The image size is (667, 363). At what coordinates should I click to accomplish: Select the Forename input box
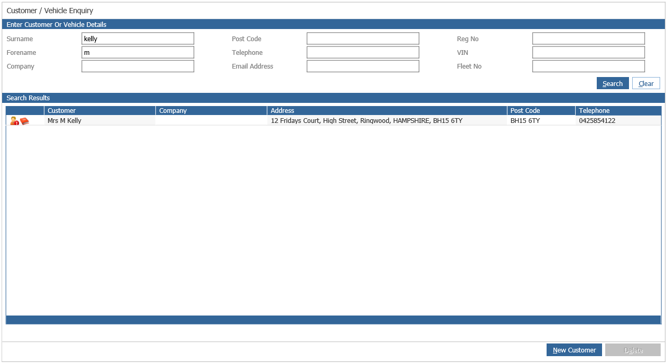click(x=137, y=52)
